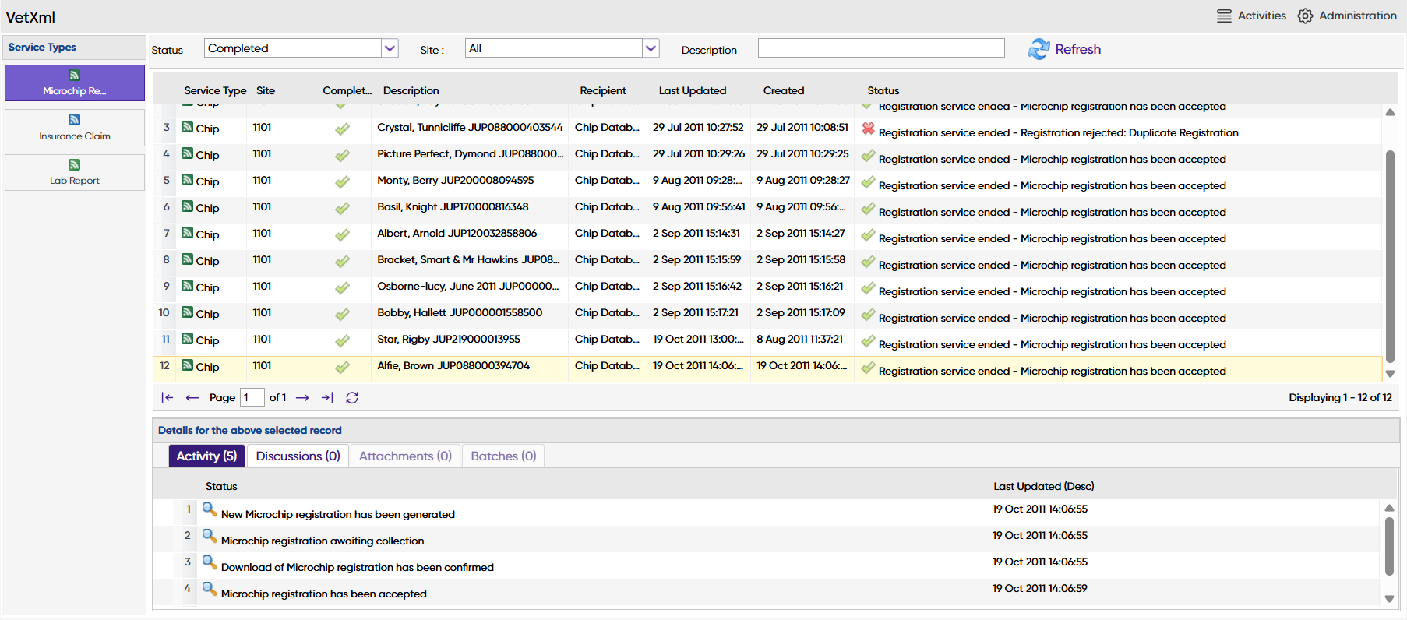The width and height of the screenshot is (1407, 620).
Task: Go to the next page of results
Action: pyautogui.click(x=303, y=398)
